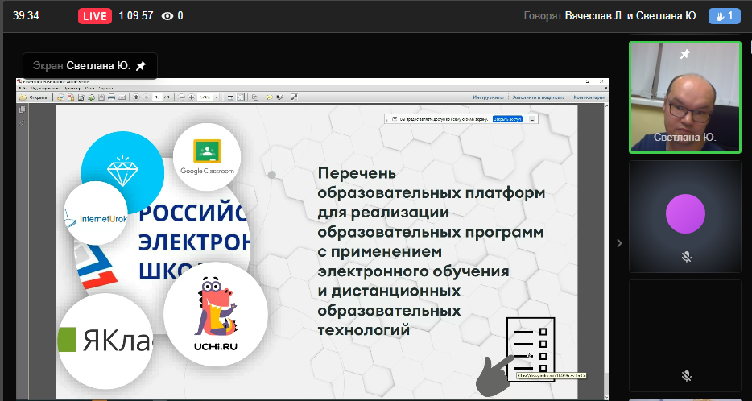This screenshot has height=401, width=752.
Task: Select the Светлана Ю. video tile
Action: tap(685, 97)
